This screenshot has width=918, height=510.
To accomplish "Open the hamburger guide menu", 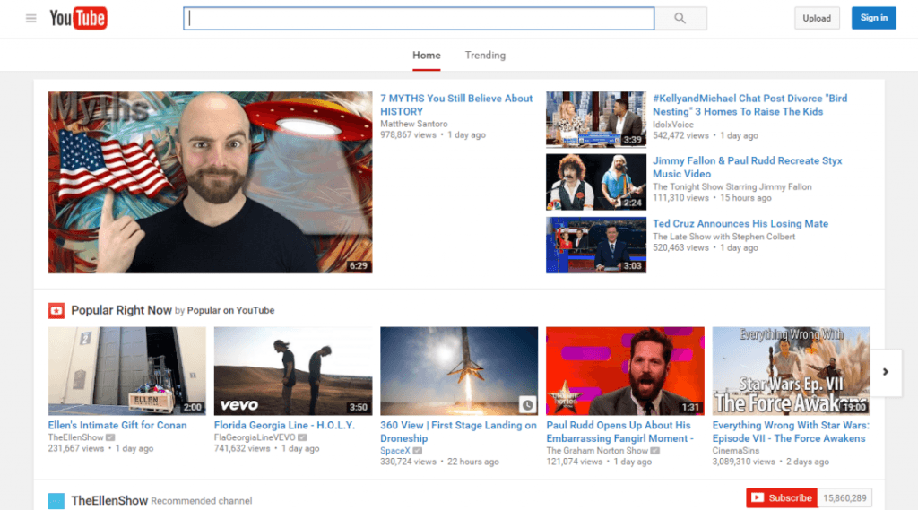I will (x=31, y=18).
